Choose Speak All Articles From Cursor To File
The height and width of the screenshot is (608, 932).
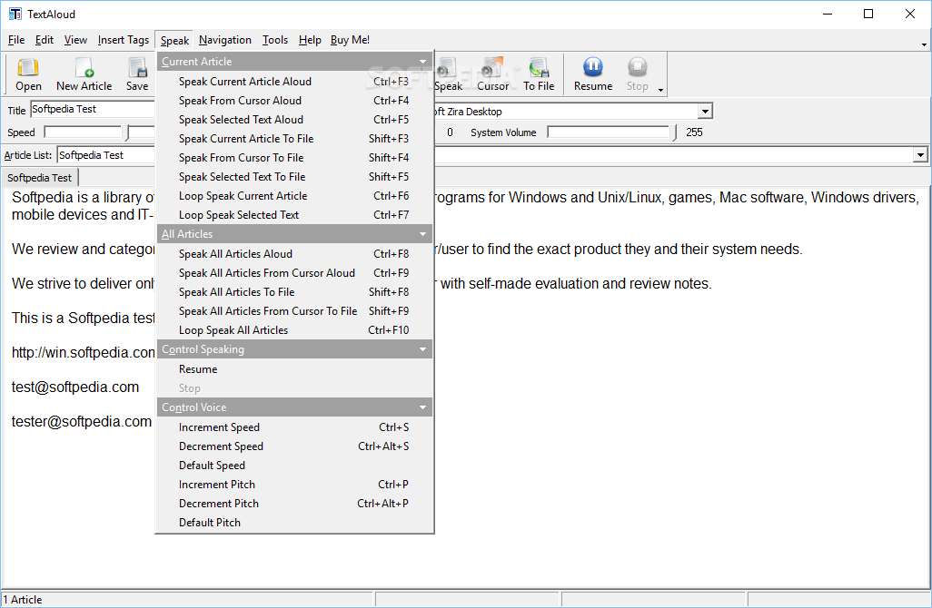click(294, 310)
